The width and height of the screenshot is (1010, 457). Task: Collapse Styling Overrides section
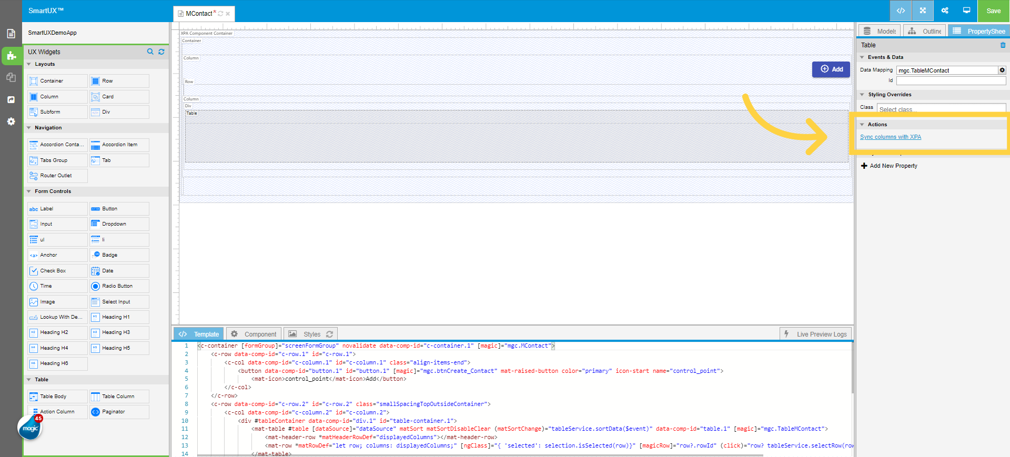[862, 95]
